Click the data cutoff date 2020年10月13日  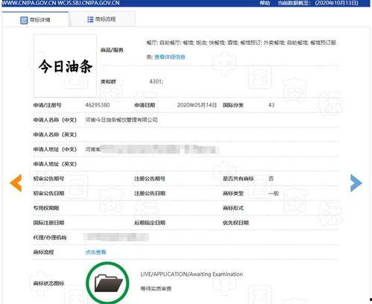pyautogui.click(x=337, y=3)
